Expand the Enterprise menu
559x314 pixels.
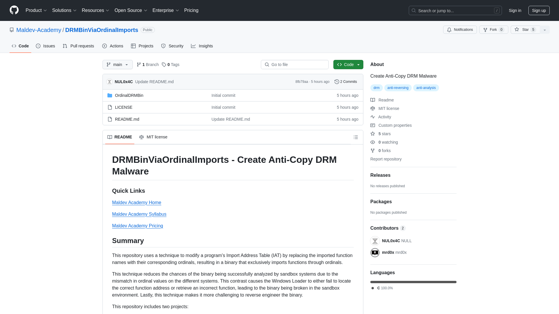pos(166,10)
